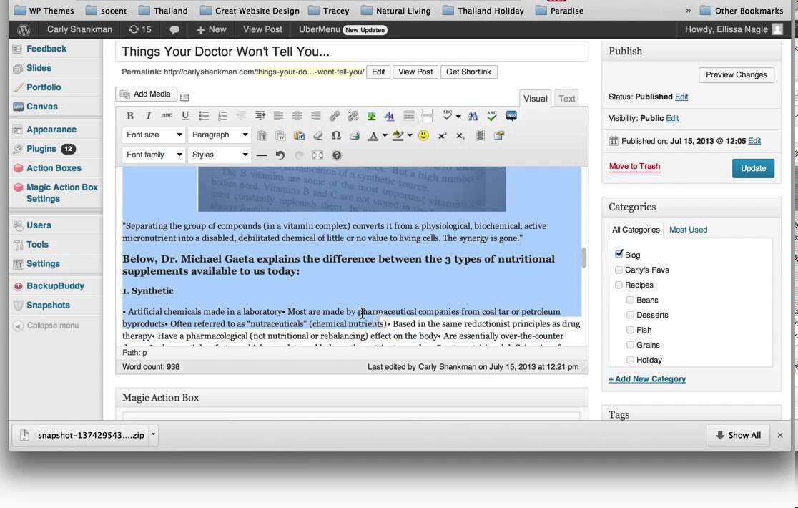Open the Paragraph format dropdown
This screenshot has height=508, width=798.
[x=220, y=135]
